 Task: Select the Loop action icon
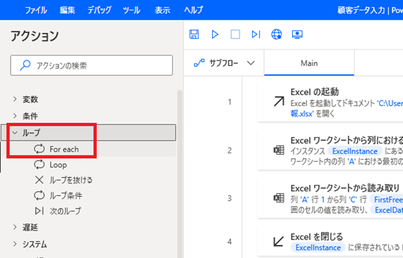click(x=39, y=165)
